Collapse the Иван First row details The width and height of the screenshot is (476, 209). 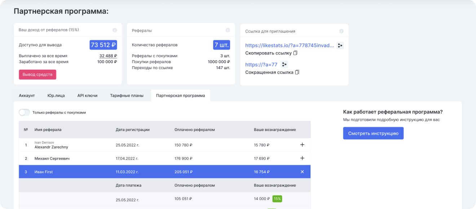302,172
